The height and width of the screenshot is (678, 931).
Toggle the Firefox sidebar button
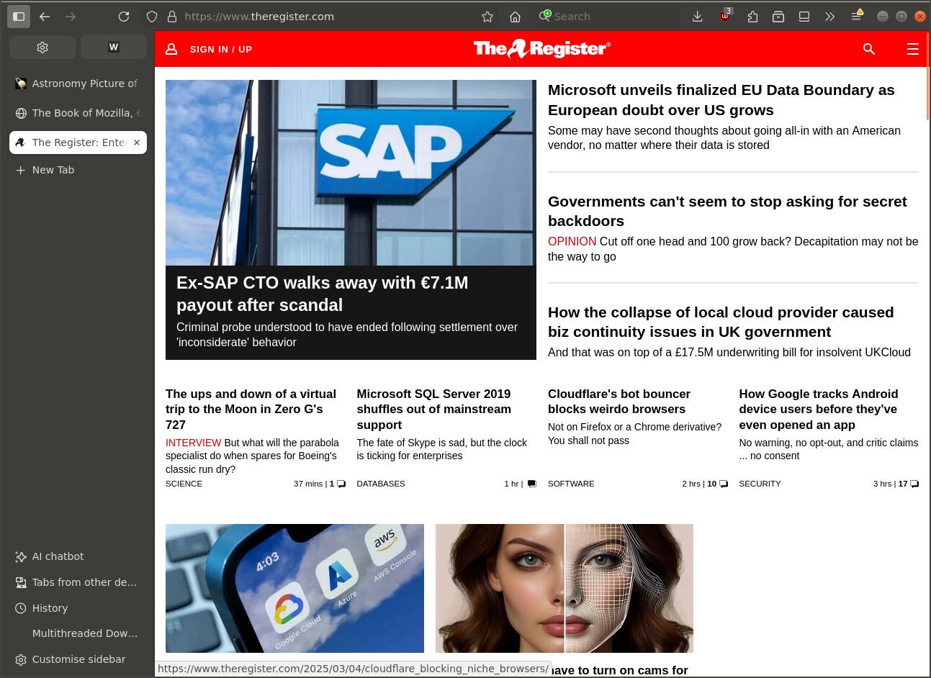coord(19,16)
